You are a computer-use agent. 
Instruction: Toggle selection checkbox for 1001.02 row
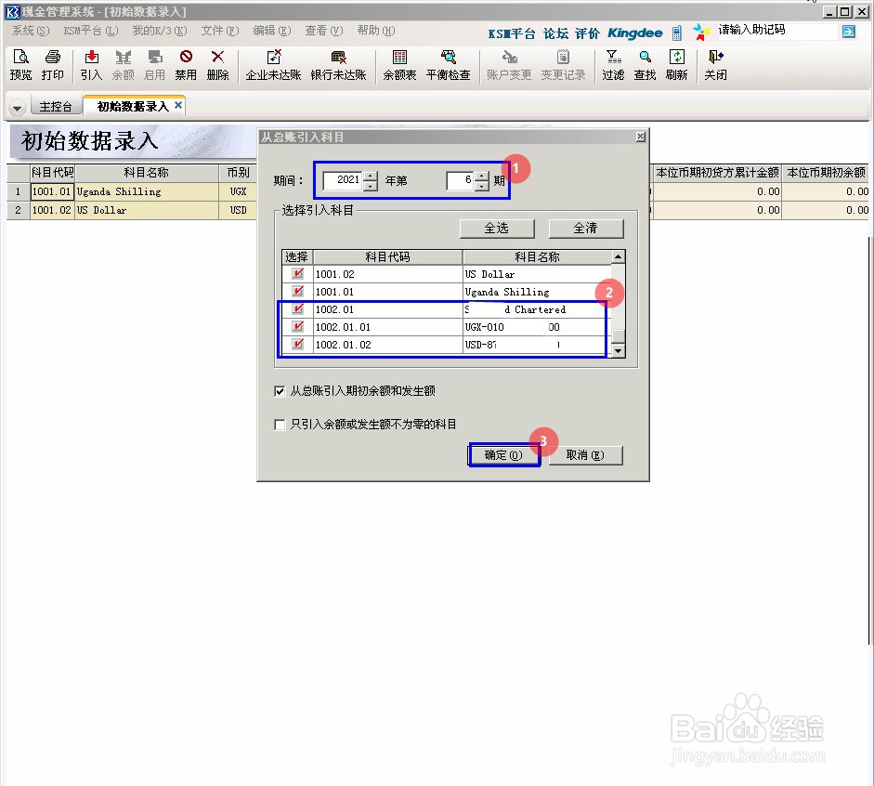coord(297,274)
